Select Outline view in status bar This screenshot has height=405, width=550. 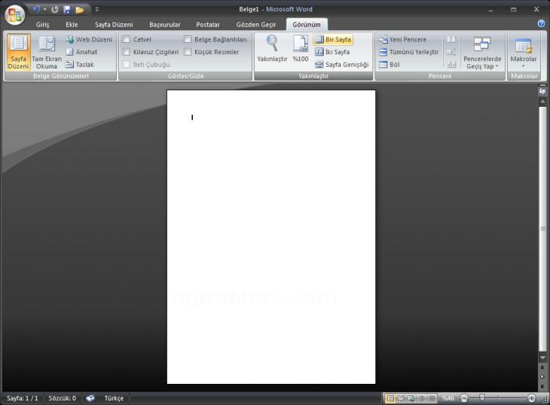[421, 398]
